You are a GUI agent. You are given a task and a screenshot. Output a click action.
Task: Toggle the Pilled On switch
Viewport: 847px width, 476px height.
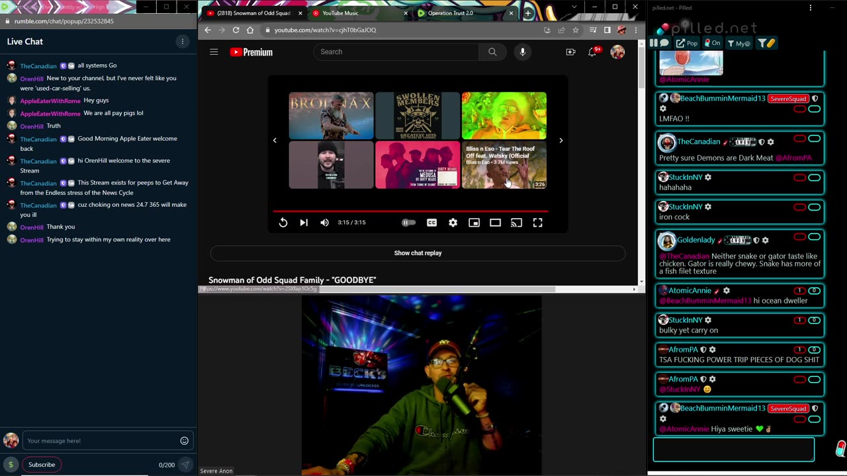(x=712, y=44)
